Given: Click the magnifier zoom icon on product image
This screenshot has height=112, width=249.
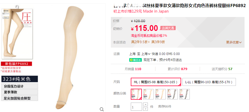Looking at the screenshot, I should click(x=102, y=109).
